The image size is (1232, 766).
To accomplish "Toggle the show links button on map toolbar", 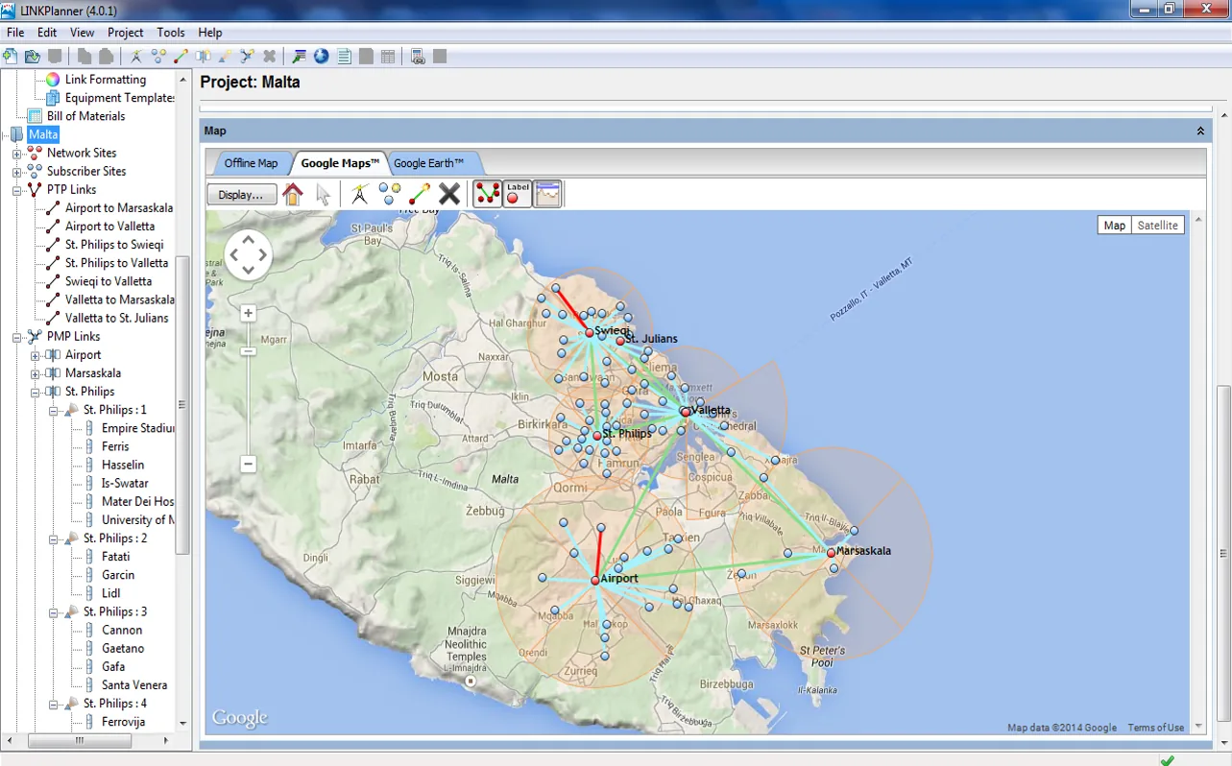I will (488, 194).
